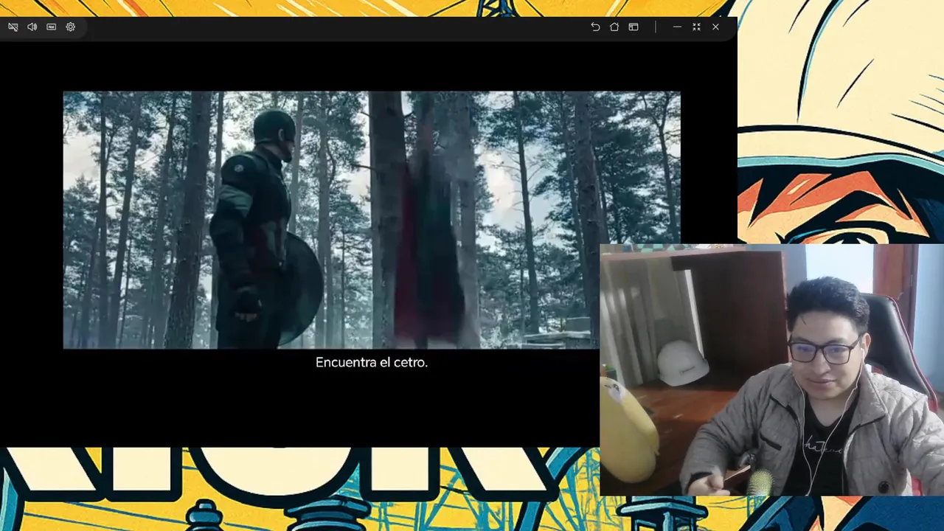Open the home icon in the title bar
Image resolution: width=944 pixels, height=531 pixels.
[614, 27]
